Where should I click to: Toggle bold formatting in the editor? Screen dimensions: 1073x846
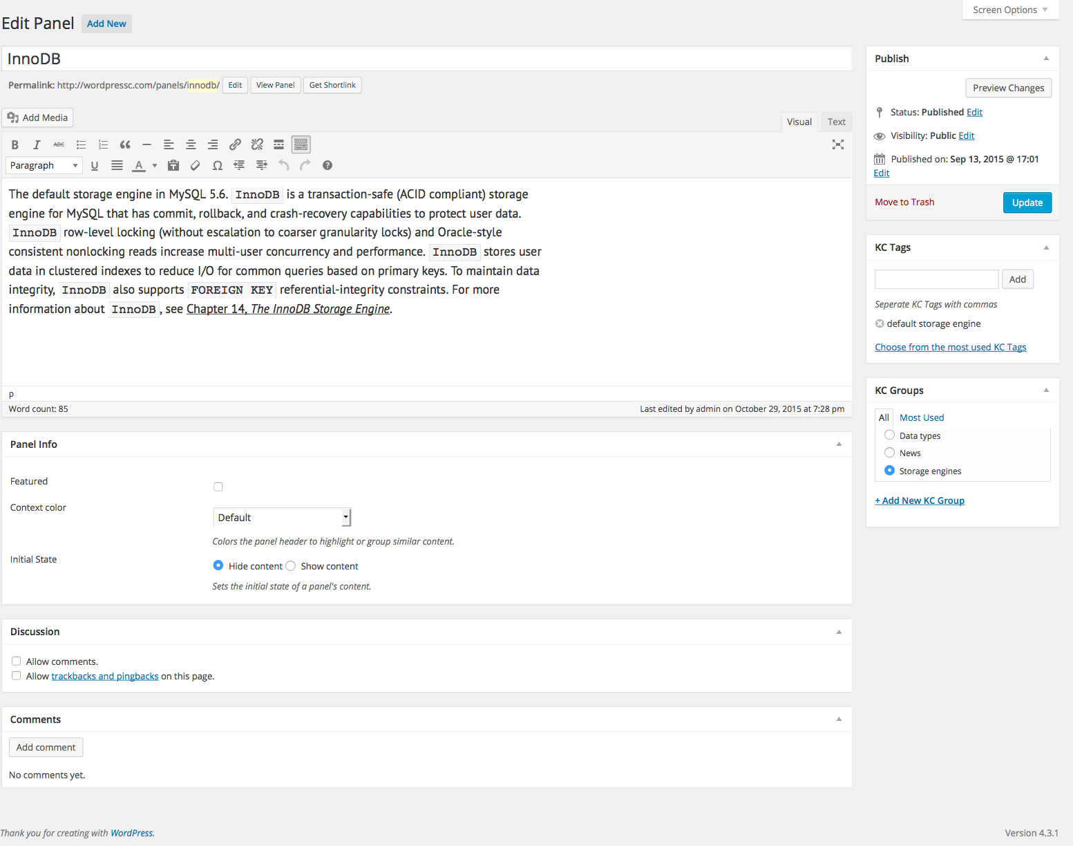tap(15, 144)
